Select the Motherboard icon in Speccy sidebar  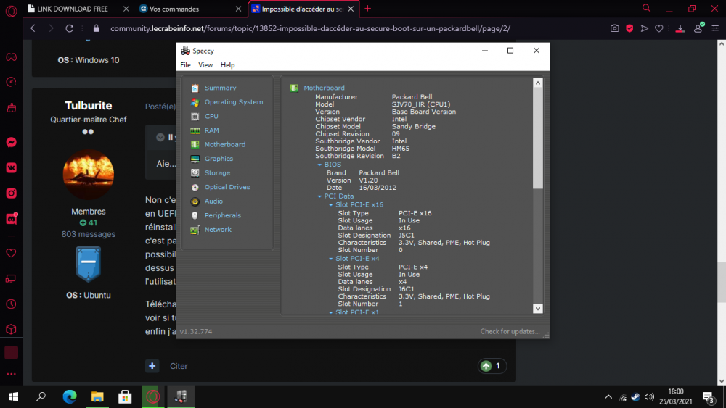click(195, 145)
